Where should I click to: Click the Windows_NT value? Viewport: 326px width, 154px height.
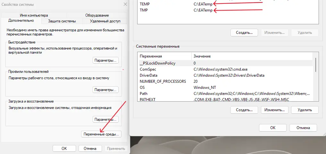pos(205,88)
